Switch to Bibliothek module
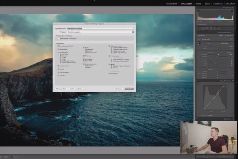Viewport: 238px width, 159px height. pyautogui.click(x=172, y=4)
